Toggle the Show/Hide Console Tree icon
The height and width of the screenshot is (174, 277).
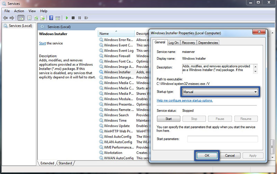[x=21, y=18]
